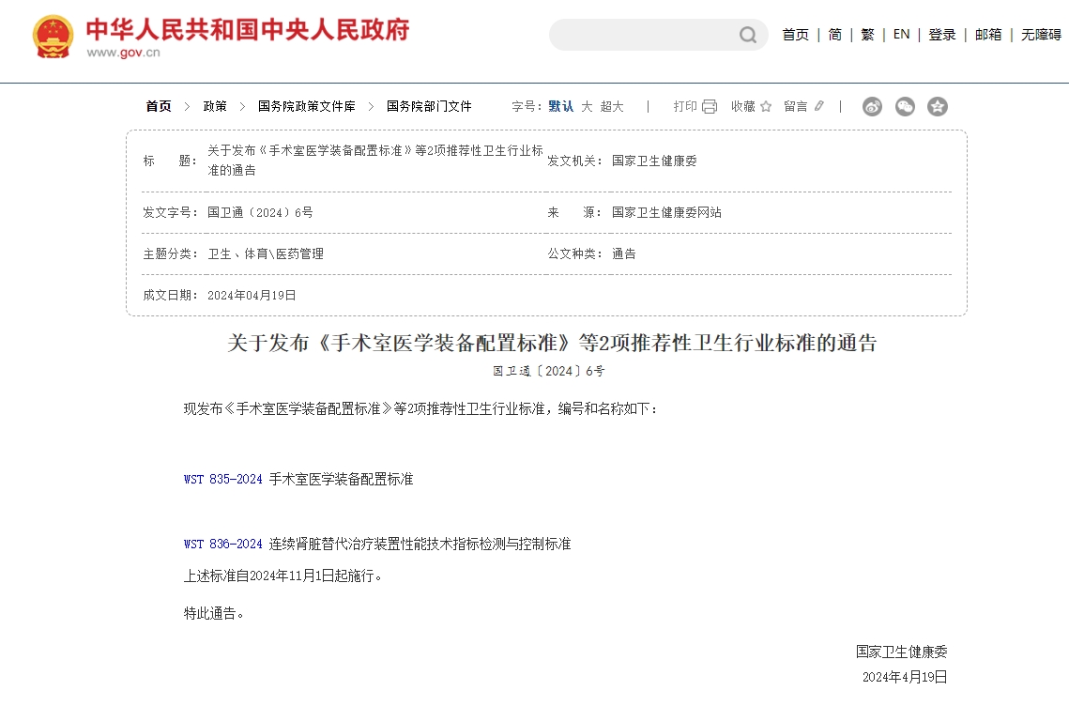The height and width of the screenshot is (706, 1069).
Task: Click 发文字号 value 国卫通〔2024〕6号
Action: 260,213
